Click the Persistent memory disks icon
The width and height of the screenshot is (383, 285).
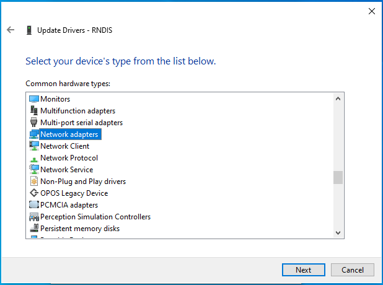point(34,228)
